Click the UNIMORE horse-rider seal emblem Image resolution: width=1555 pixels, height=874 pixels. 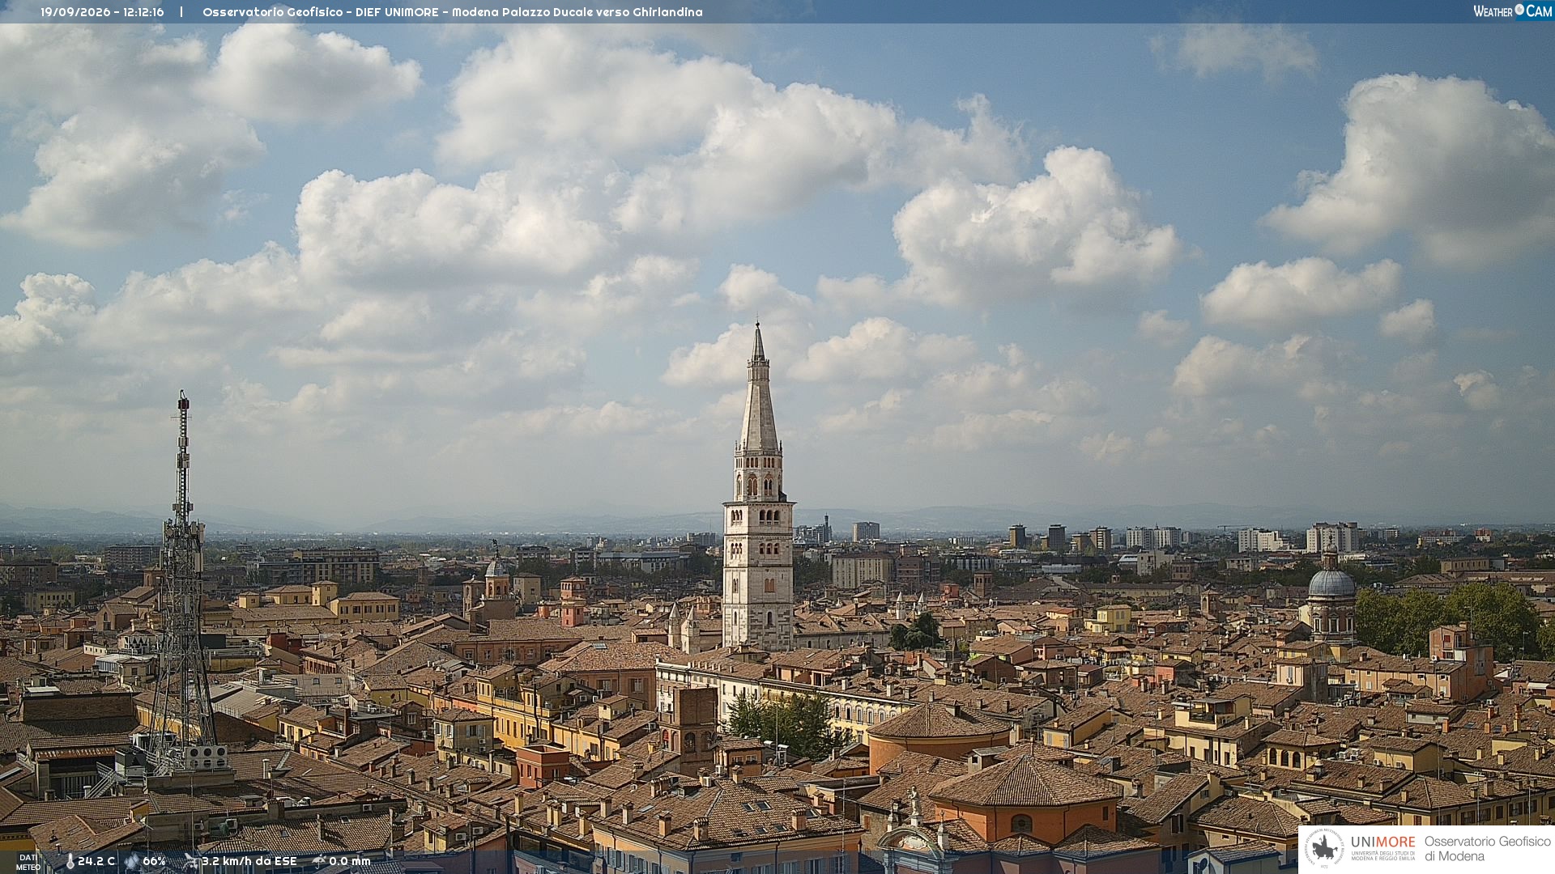click(1325, 848)
